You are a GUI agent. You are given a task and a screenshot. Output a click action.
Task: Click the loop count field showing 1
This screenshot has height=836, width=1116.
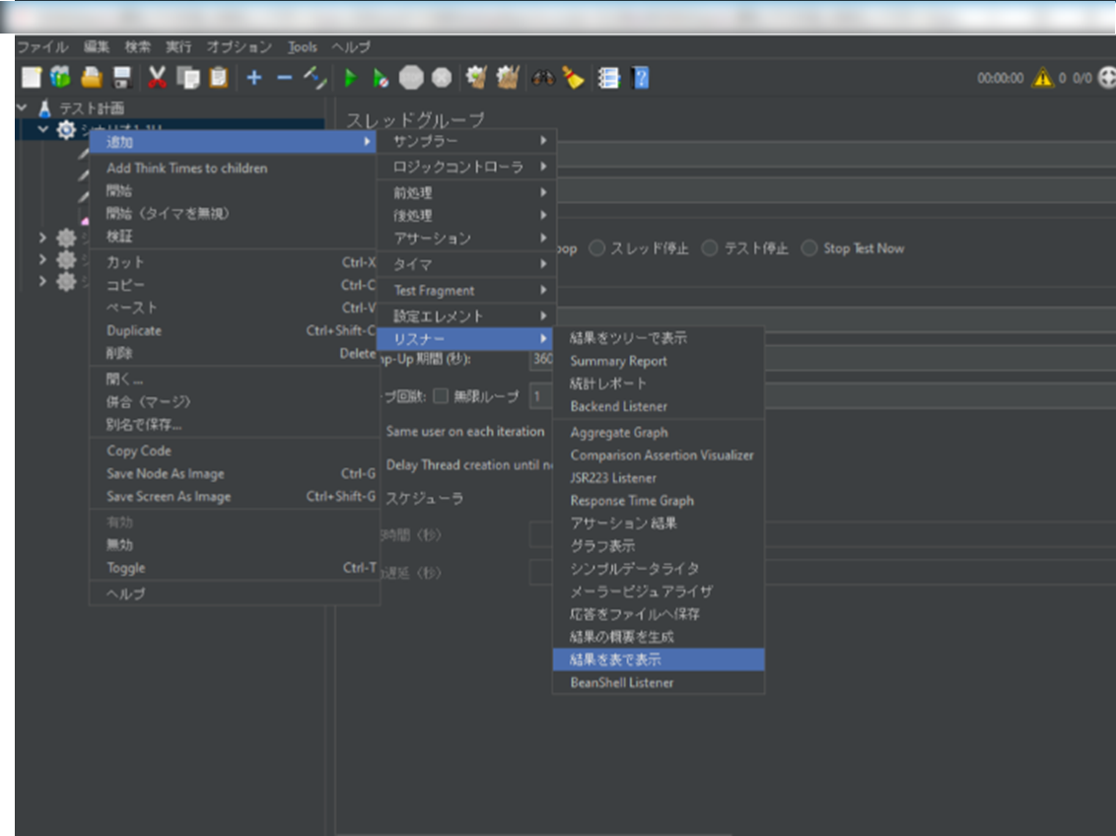(x=541, y=396)
